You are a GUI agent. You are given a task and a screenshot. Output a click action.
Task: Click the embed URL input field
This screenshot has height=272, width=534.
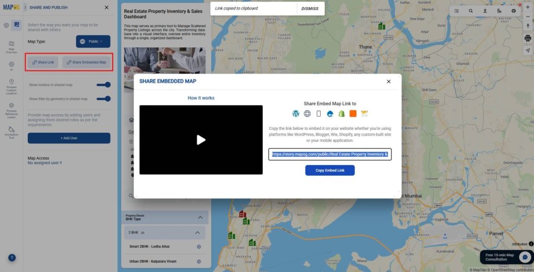pos(330,154)
